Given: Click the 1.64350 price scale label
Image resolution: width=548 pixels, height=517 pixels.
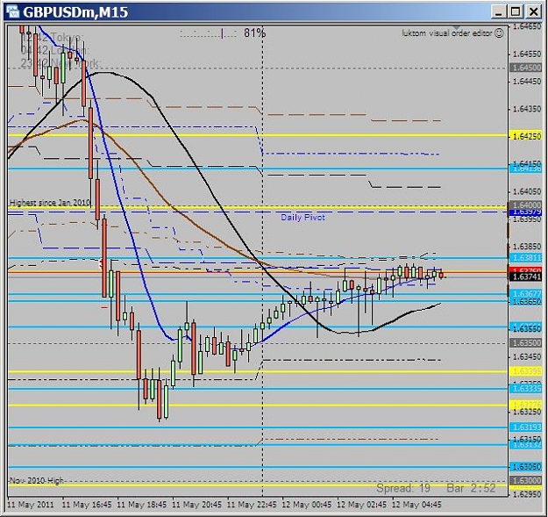Looking at the screenshot, I should coord(527,109).
